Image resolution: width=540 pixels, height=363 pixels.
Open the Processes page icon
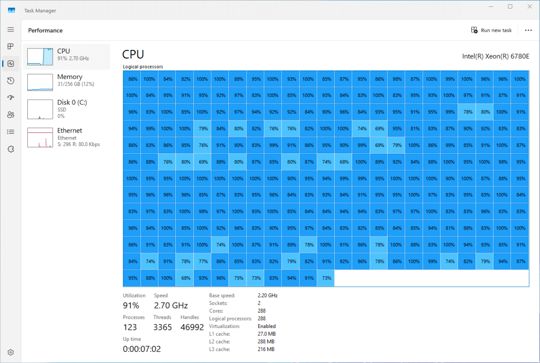11,46
